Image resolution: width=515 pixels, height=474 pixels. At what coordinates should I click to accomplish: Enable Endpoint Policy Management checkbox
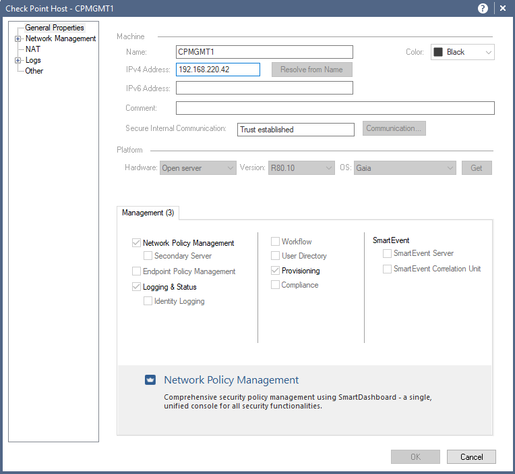click(x=136, y=271)
